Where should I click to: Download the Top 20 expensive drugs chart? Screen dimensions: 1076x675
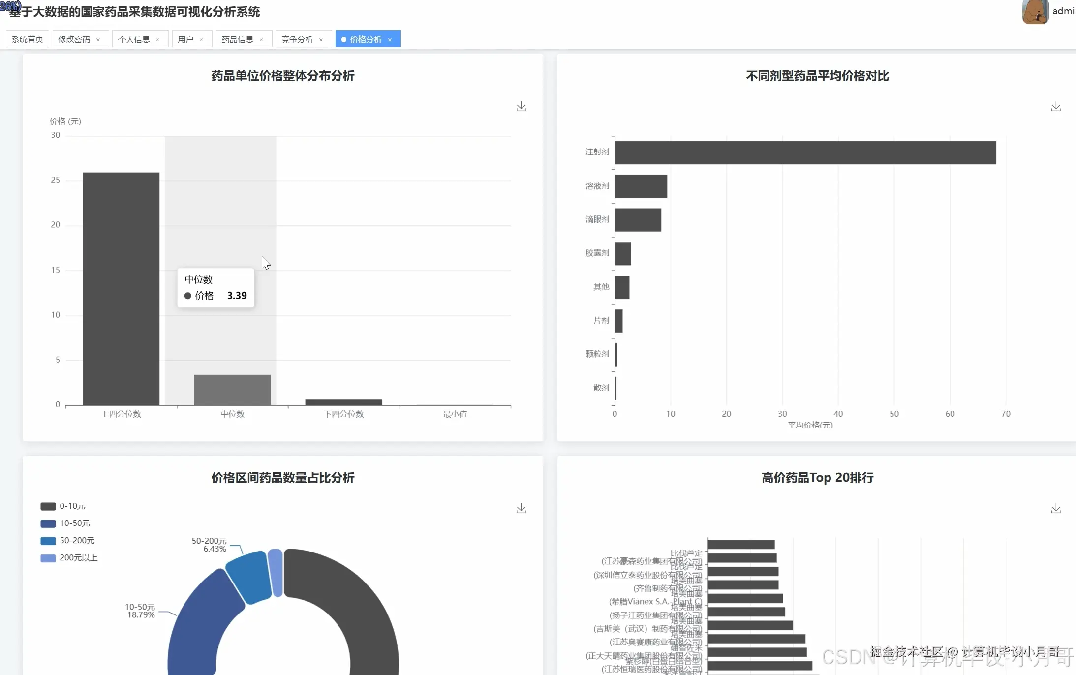1055,509
